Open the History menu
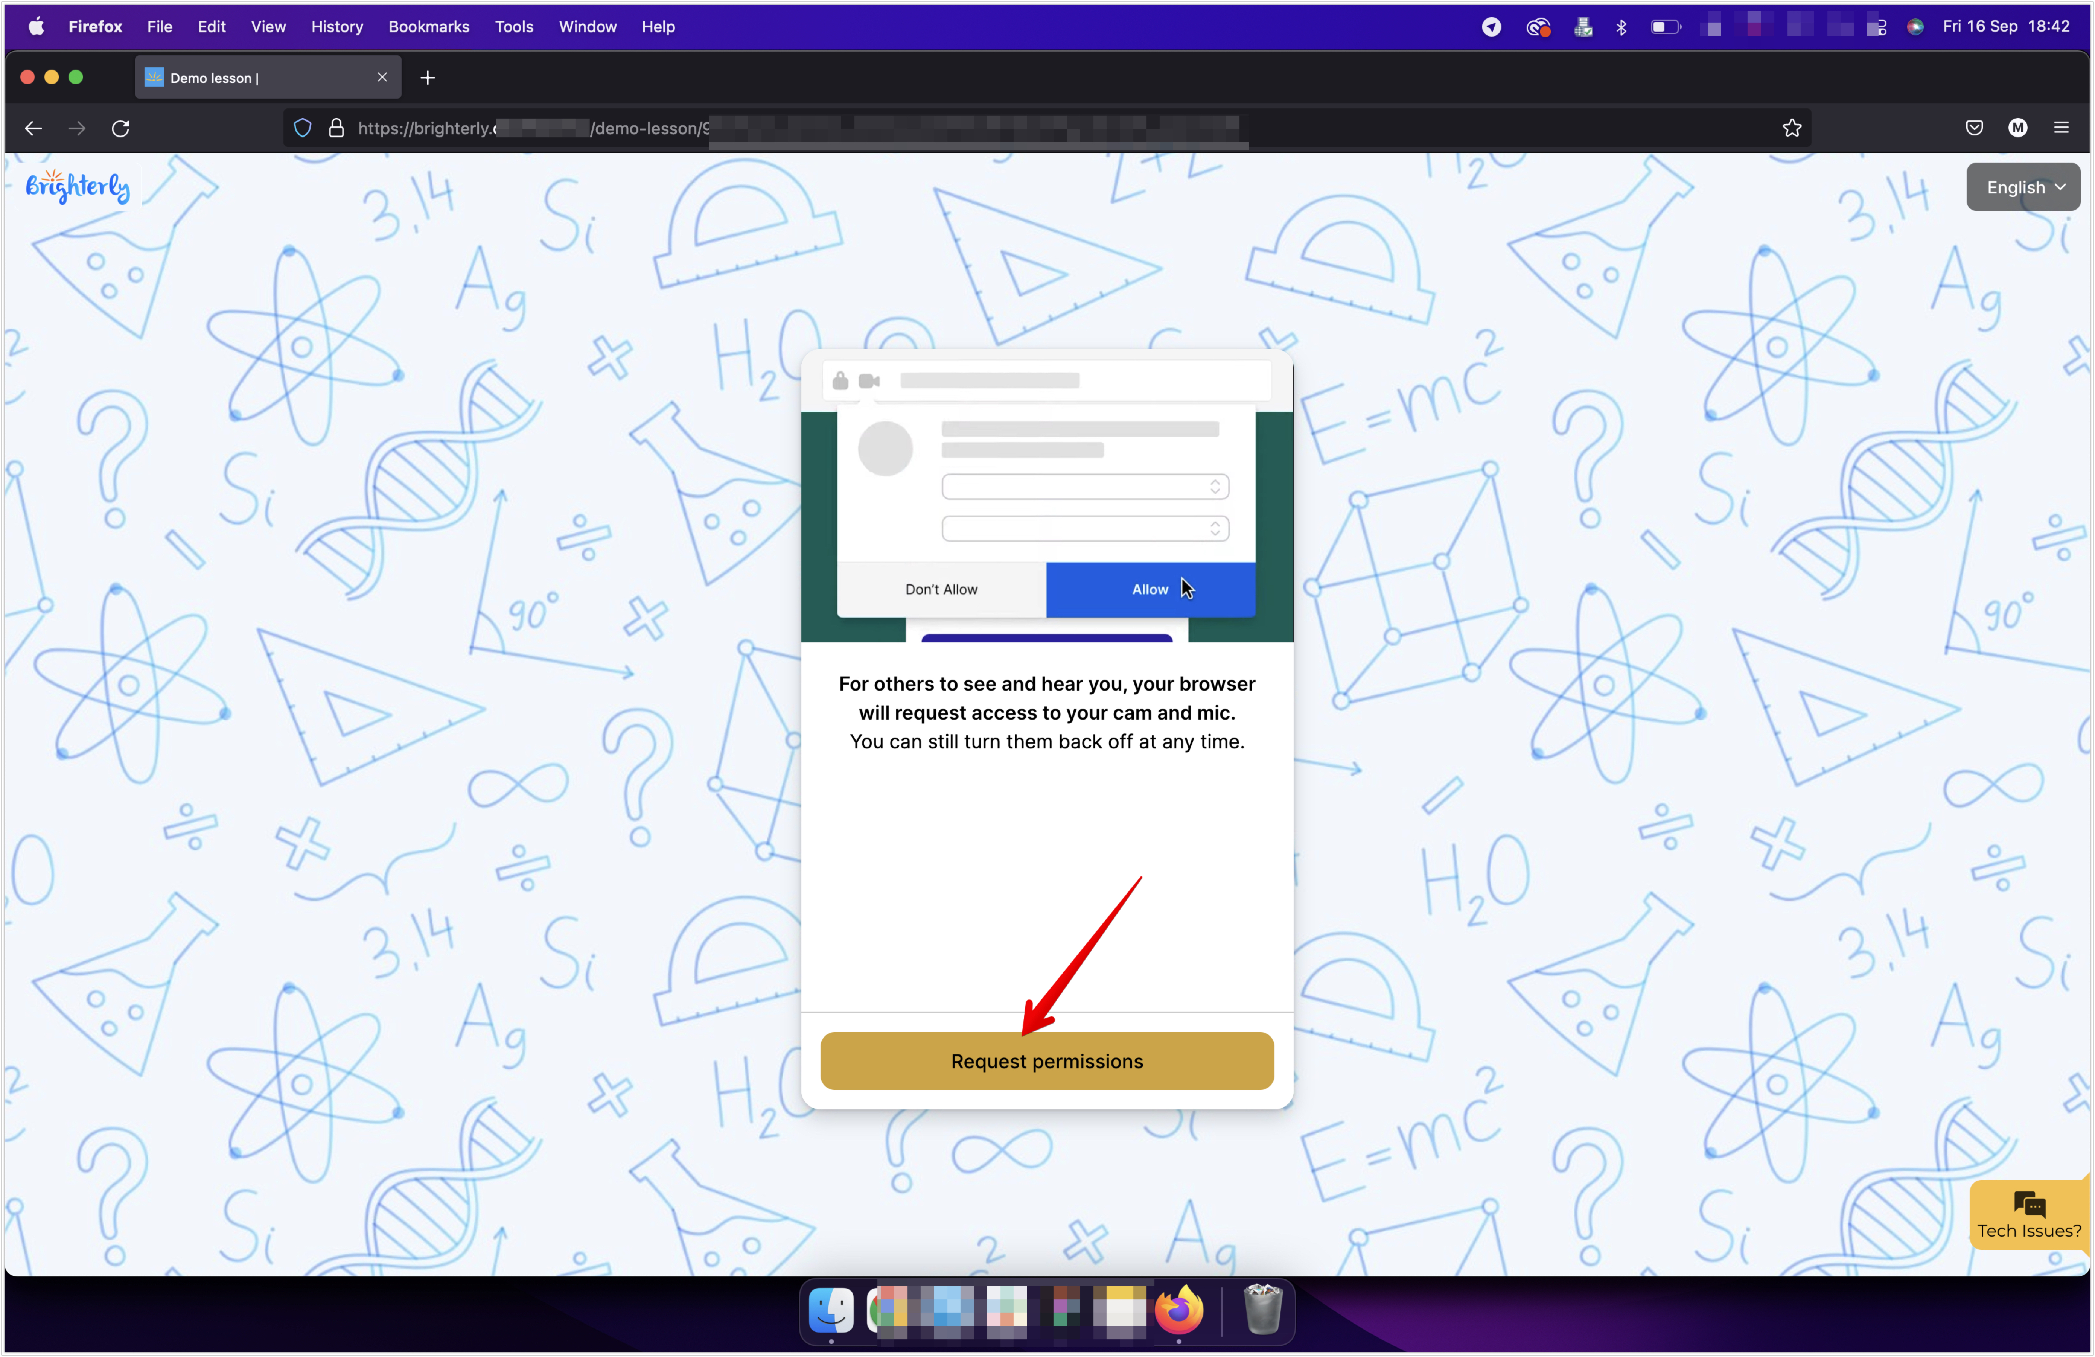Viewport: 2095px width, 1357px height. (x=337, y=27)
